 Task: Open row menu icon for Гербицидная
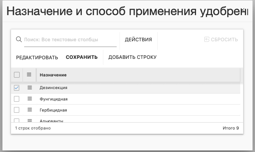pos(29,110)
